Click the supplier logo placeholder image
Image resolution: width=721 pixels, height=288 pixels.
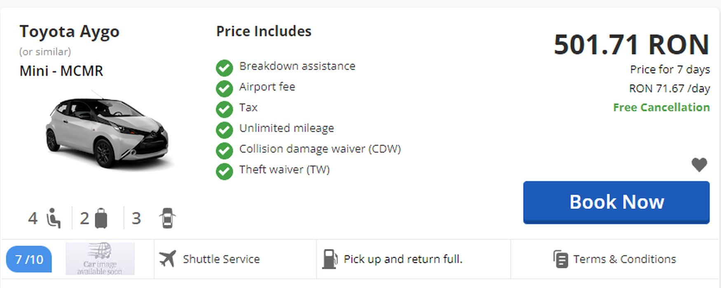pyautogui.click(x=100, y=259)
